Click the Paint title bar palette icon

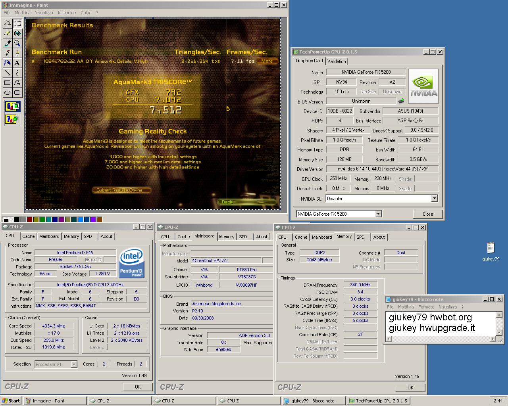(5, 5)
